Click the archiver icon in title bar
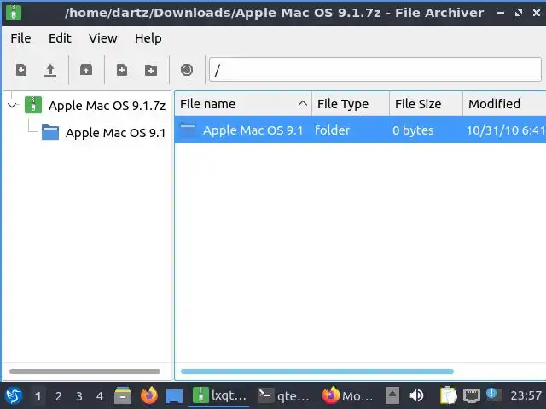The image size is (546, 409). coord(14,13)
